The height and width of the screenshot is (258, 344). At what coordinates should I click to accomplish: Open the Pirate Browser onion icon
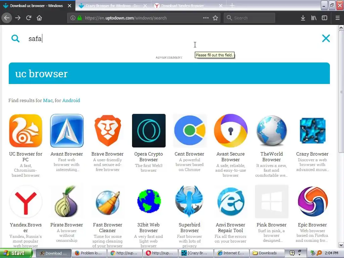click(x=67, y=202)
